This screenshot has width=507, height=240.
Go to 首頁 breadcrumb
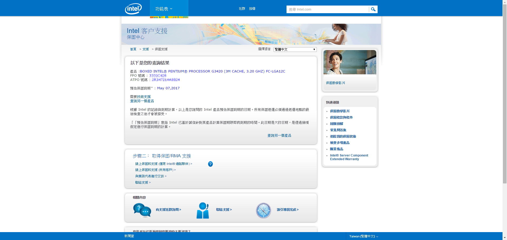click(133, 49)
